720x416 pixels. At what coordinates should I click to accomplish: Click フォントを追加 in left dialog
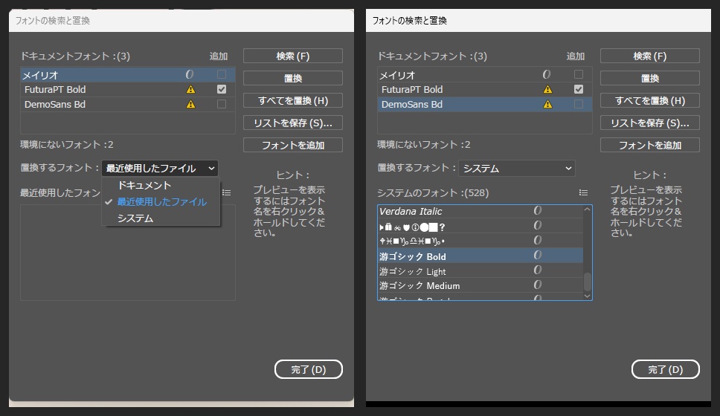292,145
